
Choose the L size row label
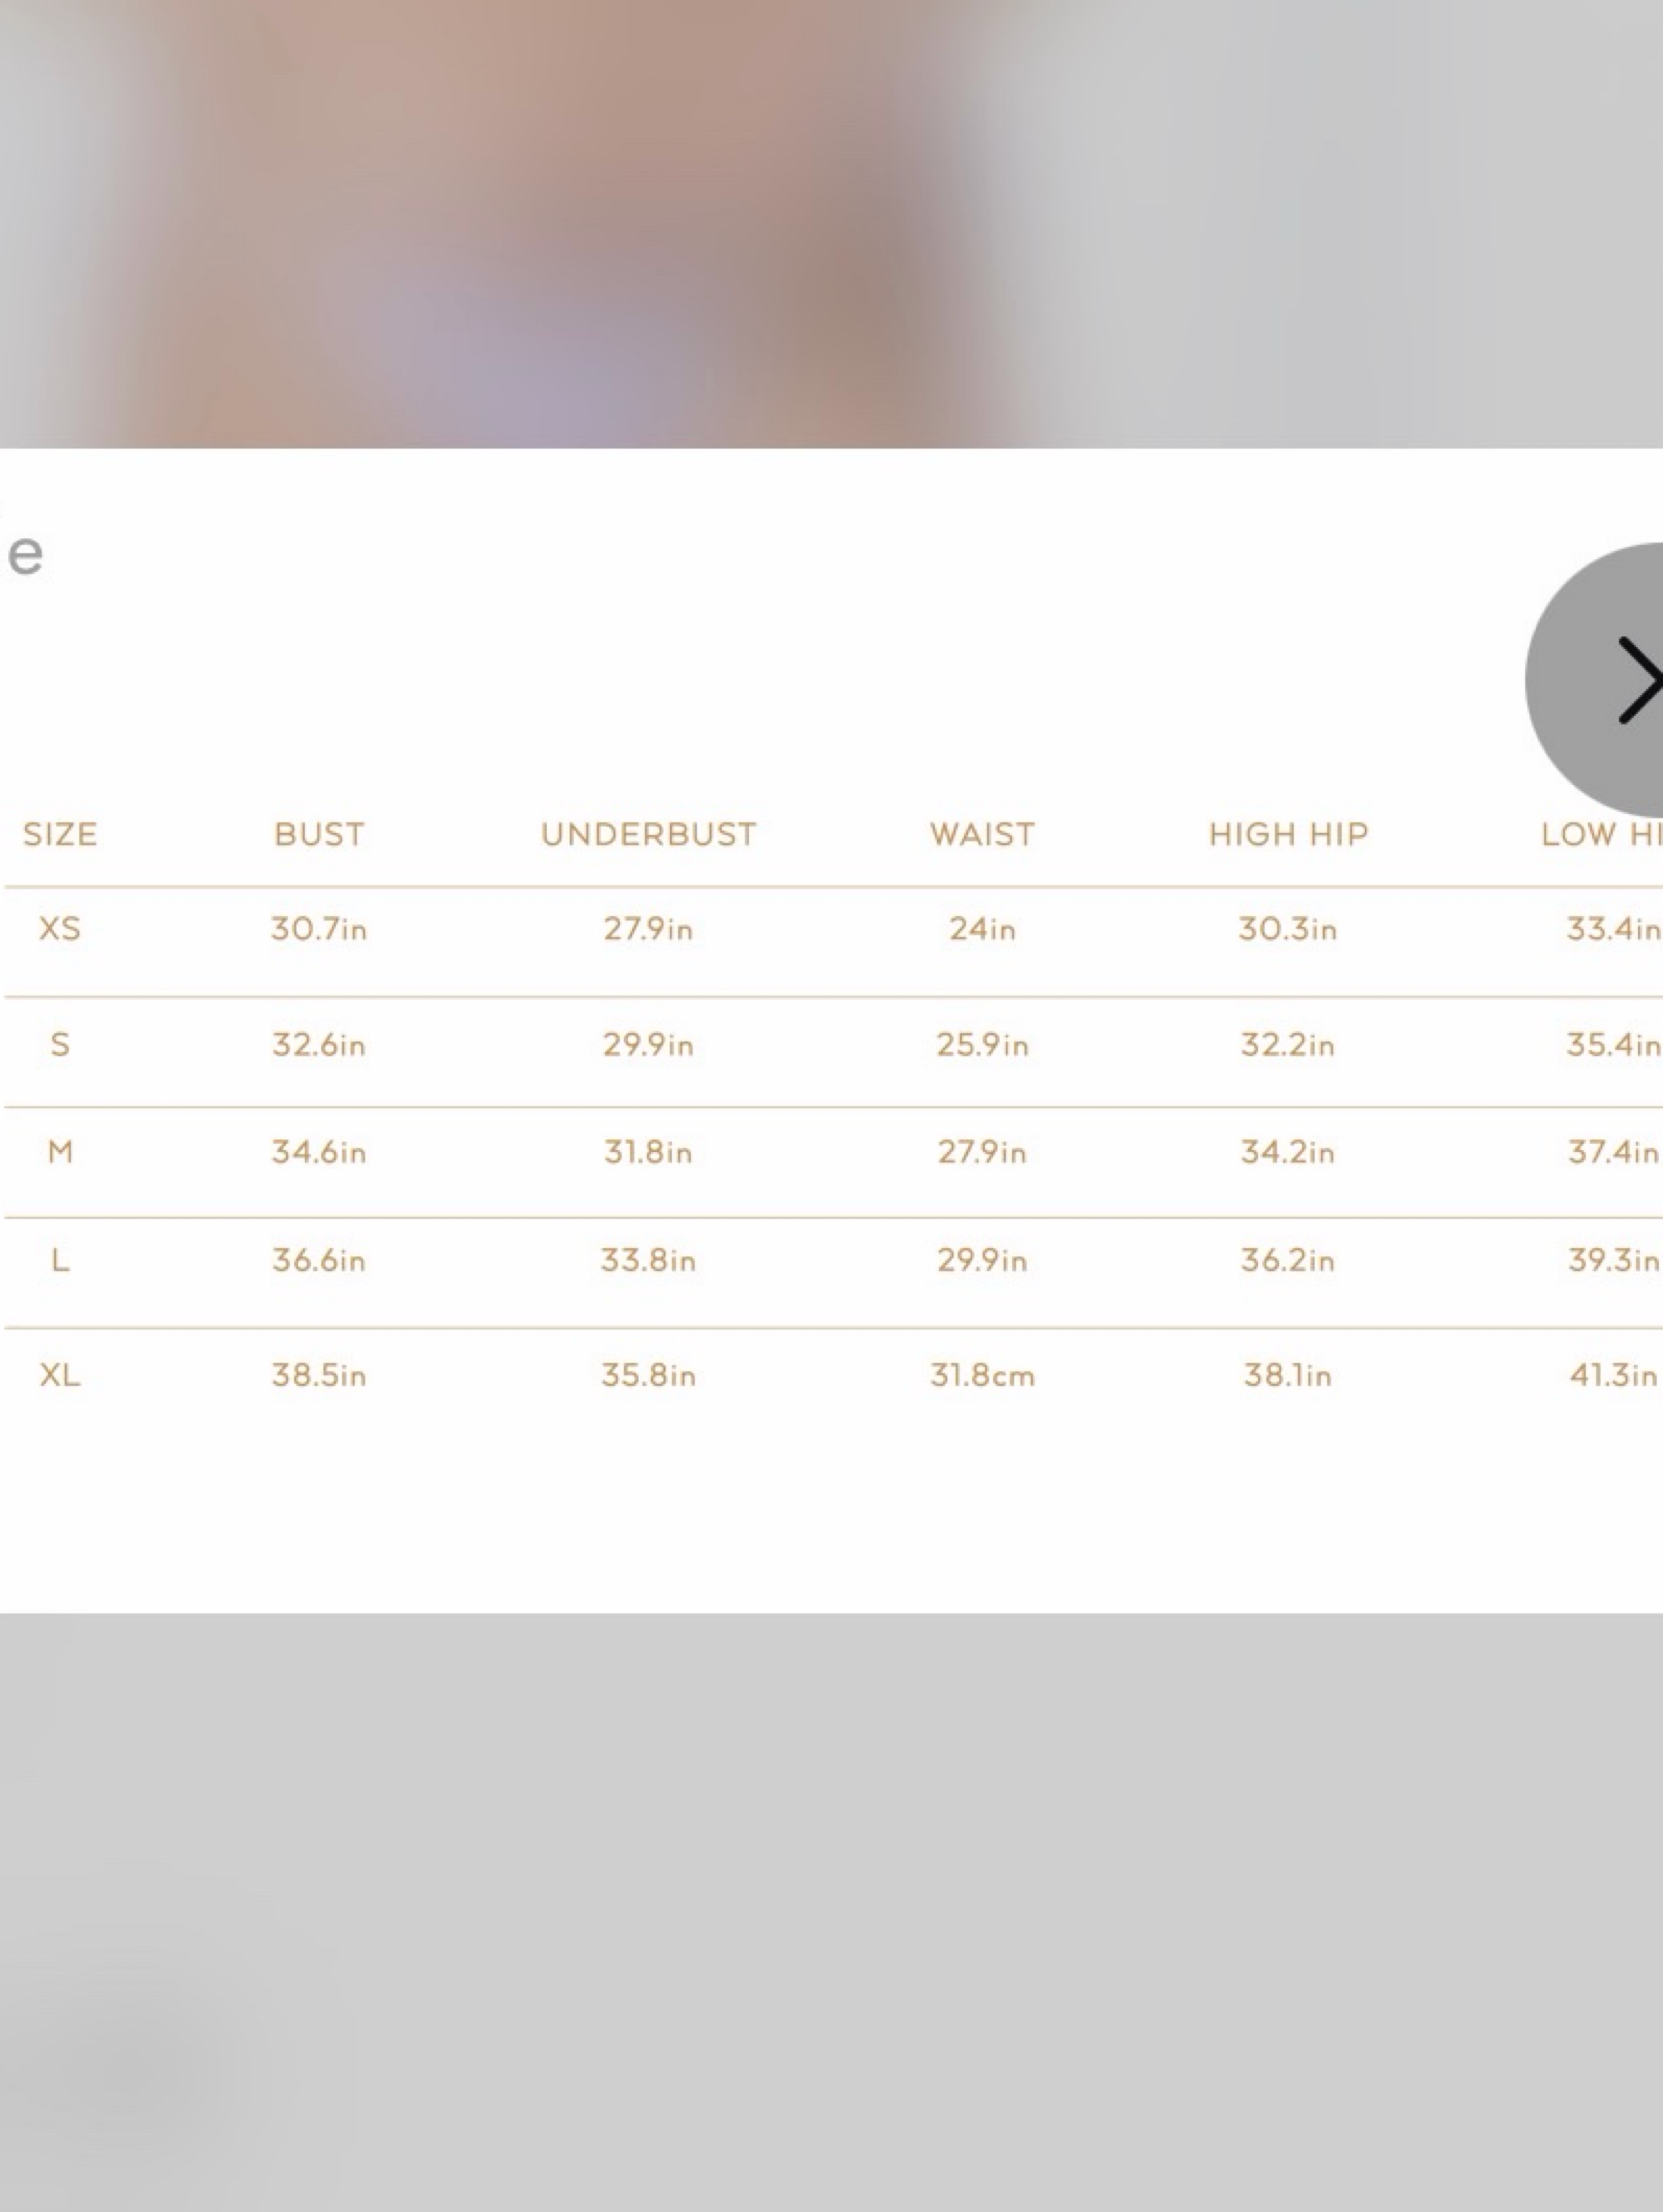click(60, 1260)
